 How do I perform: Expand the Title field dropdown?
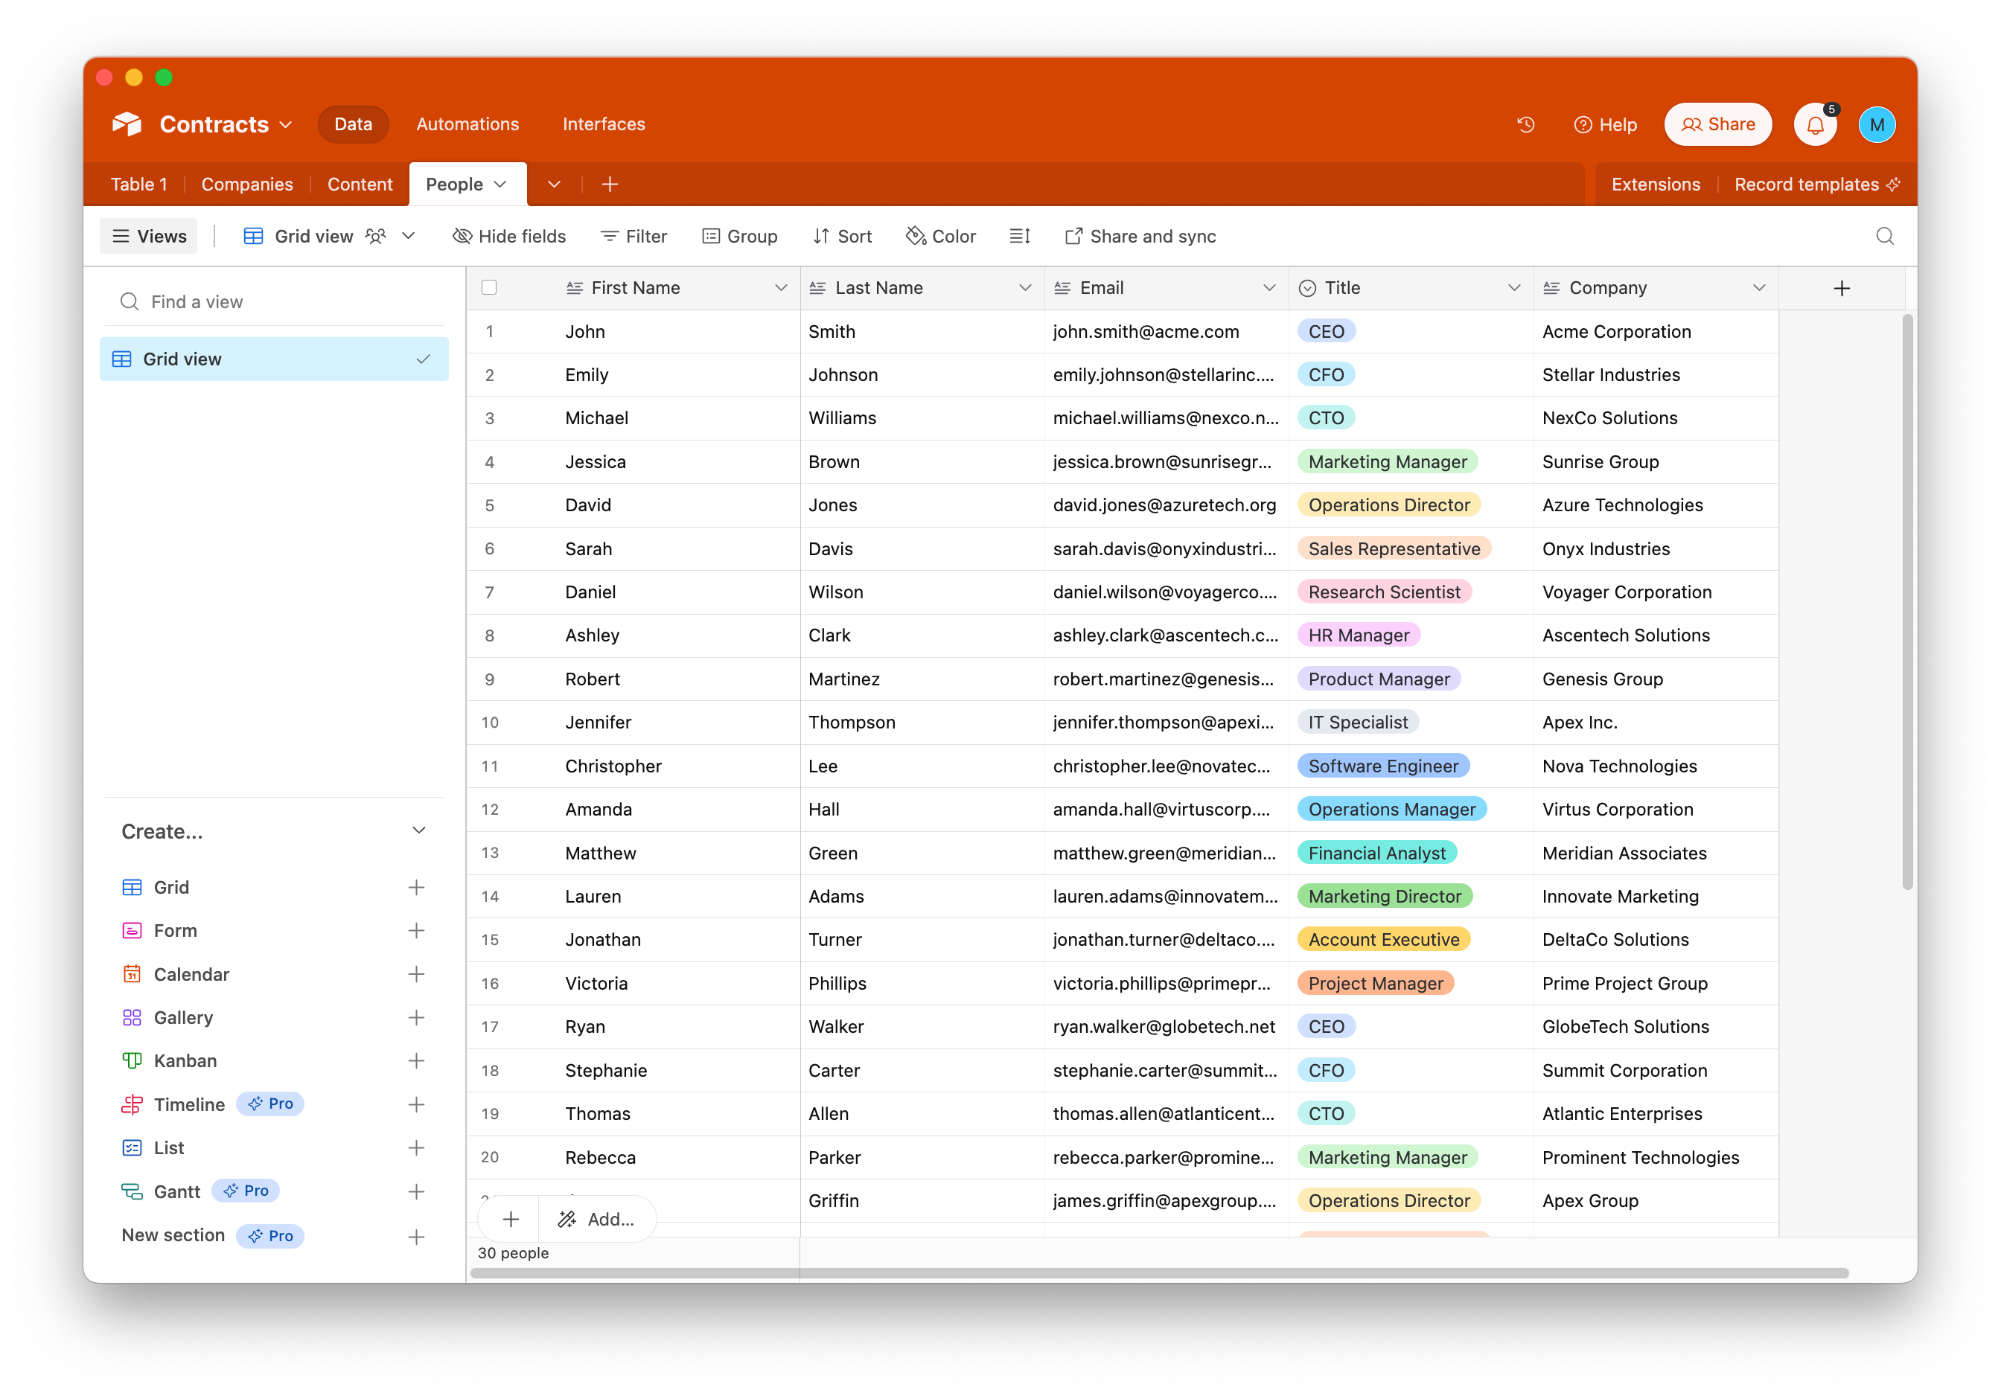pyautogui.click(x=1515, y=287)
